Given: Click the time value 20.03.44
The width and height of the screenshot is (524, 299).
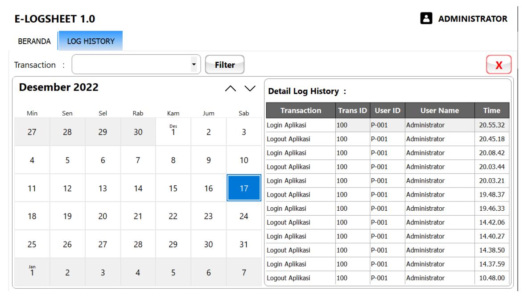Looking at the screenshot, I should pyautogui.click(x=491, y=166).
